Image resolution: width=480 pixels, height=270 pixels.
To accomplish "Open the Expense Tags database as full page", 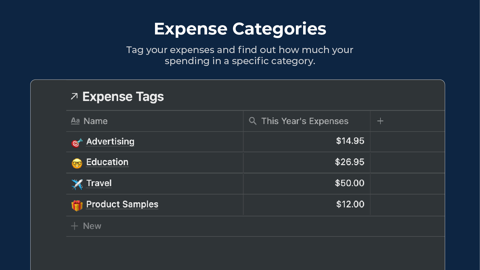I will coord(123,96).
